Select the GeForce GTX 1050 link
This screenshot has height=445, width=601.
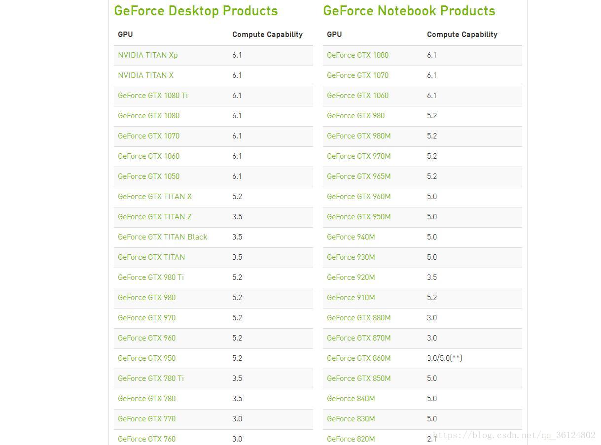[148, 176]
